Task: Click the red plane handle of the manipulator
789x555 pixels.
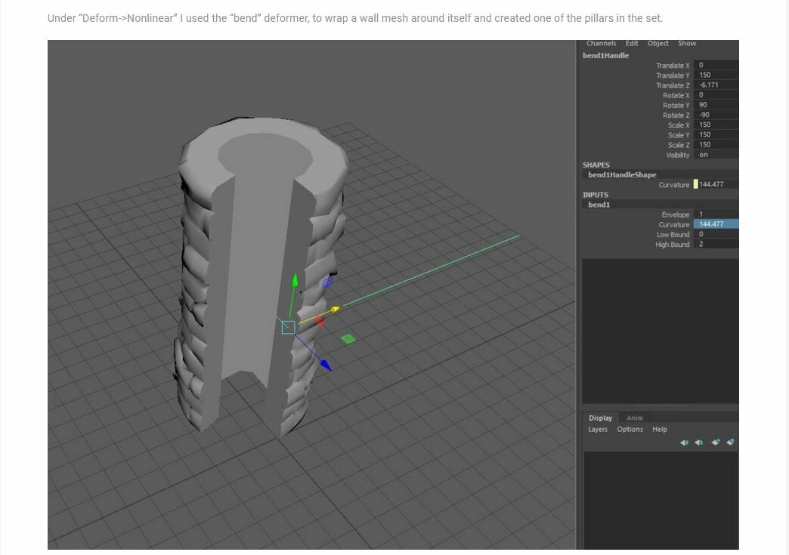Action: point(320,322)
